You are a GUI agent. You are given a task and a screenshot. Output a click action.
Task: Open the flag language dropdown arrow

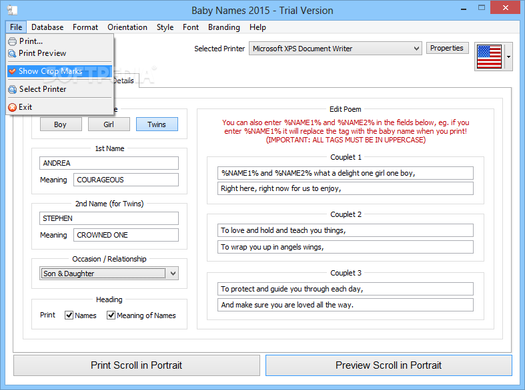click(x=508, y=57)
